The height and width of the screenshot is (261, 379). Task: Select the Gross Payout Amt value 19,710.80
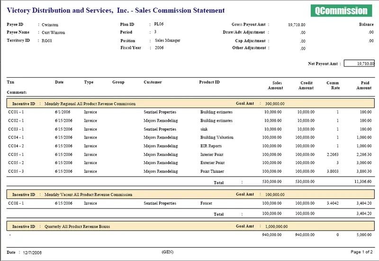click(x=297, y=25)
